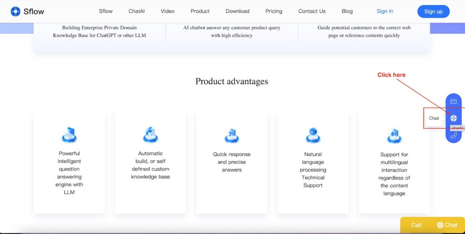Select the 'Powerful intelligent question answering engine' text

(69, 173)
